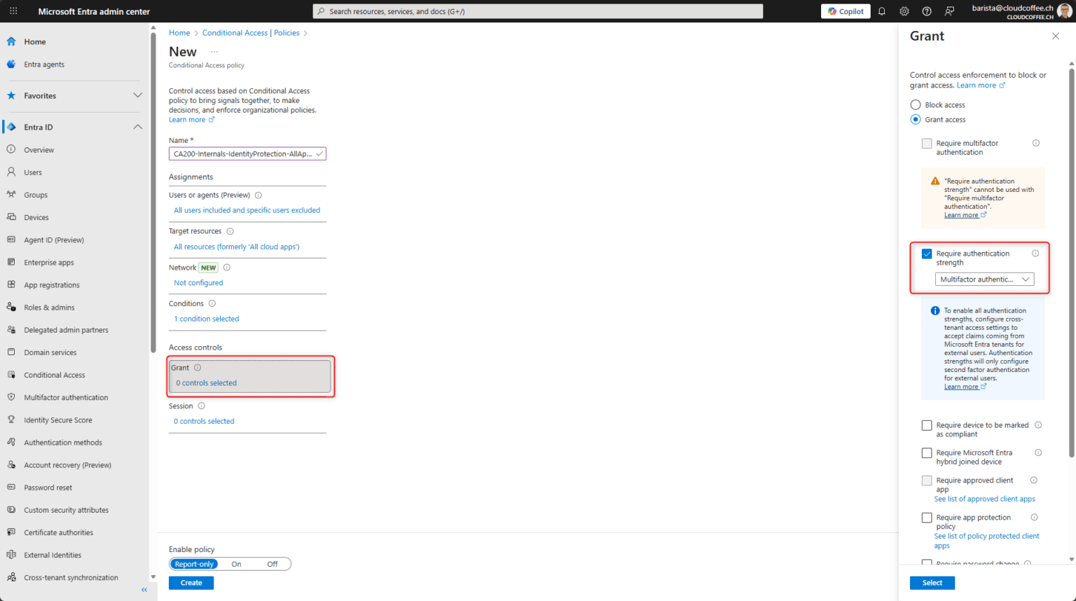Uncheck Require authentication strength

927,254
